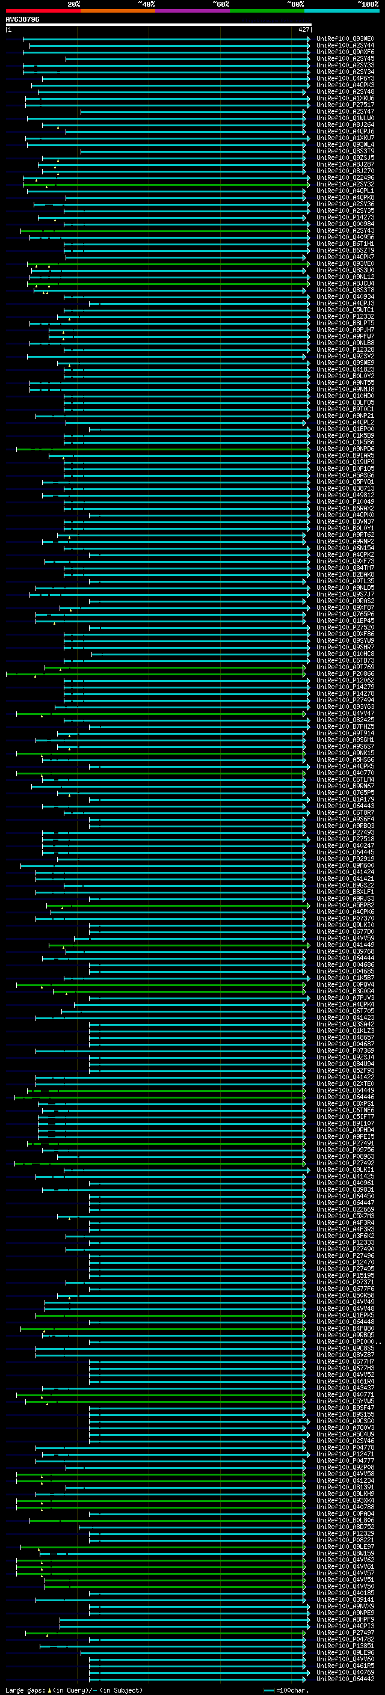The height and width of the screenshot is (1695, 385).
Task: Click the UniRef100_Q39141 label
Action: pos(345,1599)
